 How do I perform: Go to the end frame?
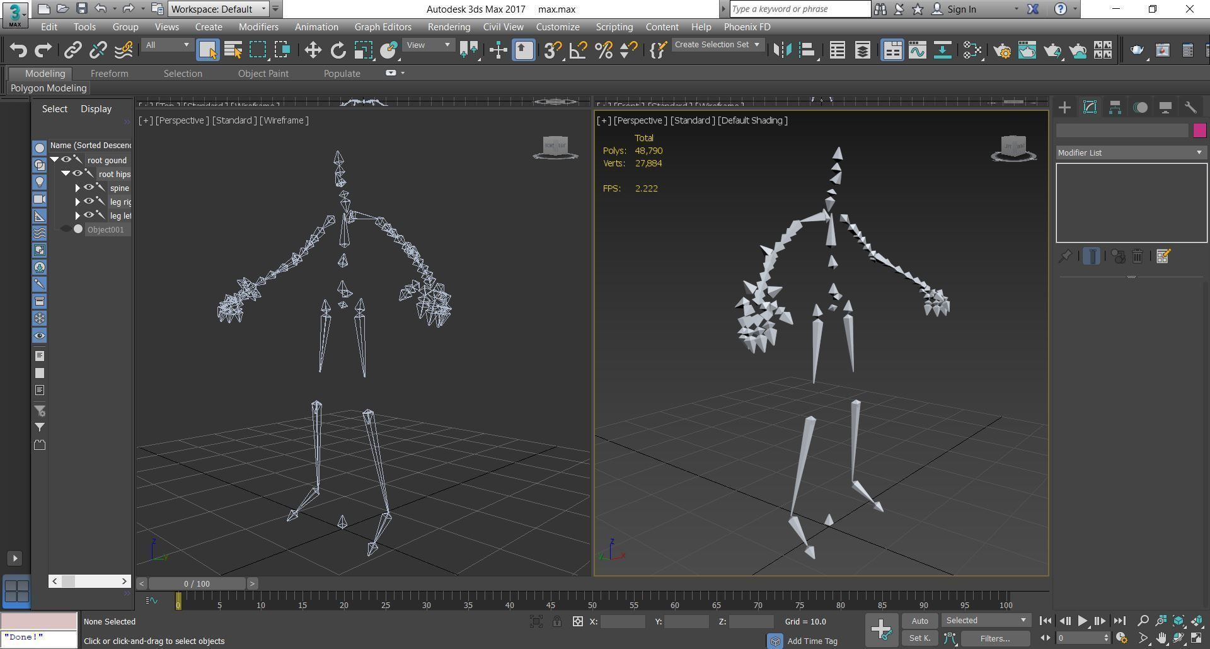click(x=1119, y=621)
